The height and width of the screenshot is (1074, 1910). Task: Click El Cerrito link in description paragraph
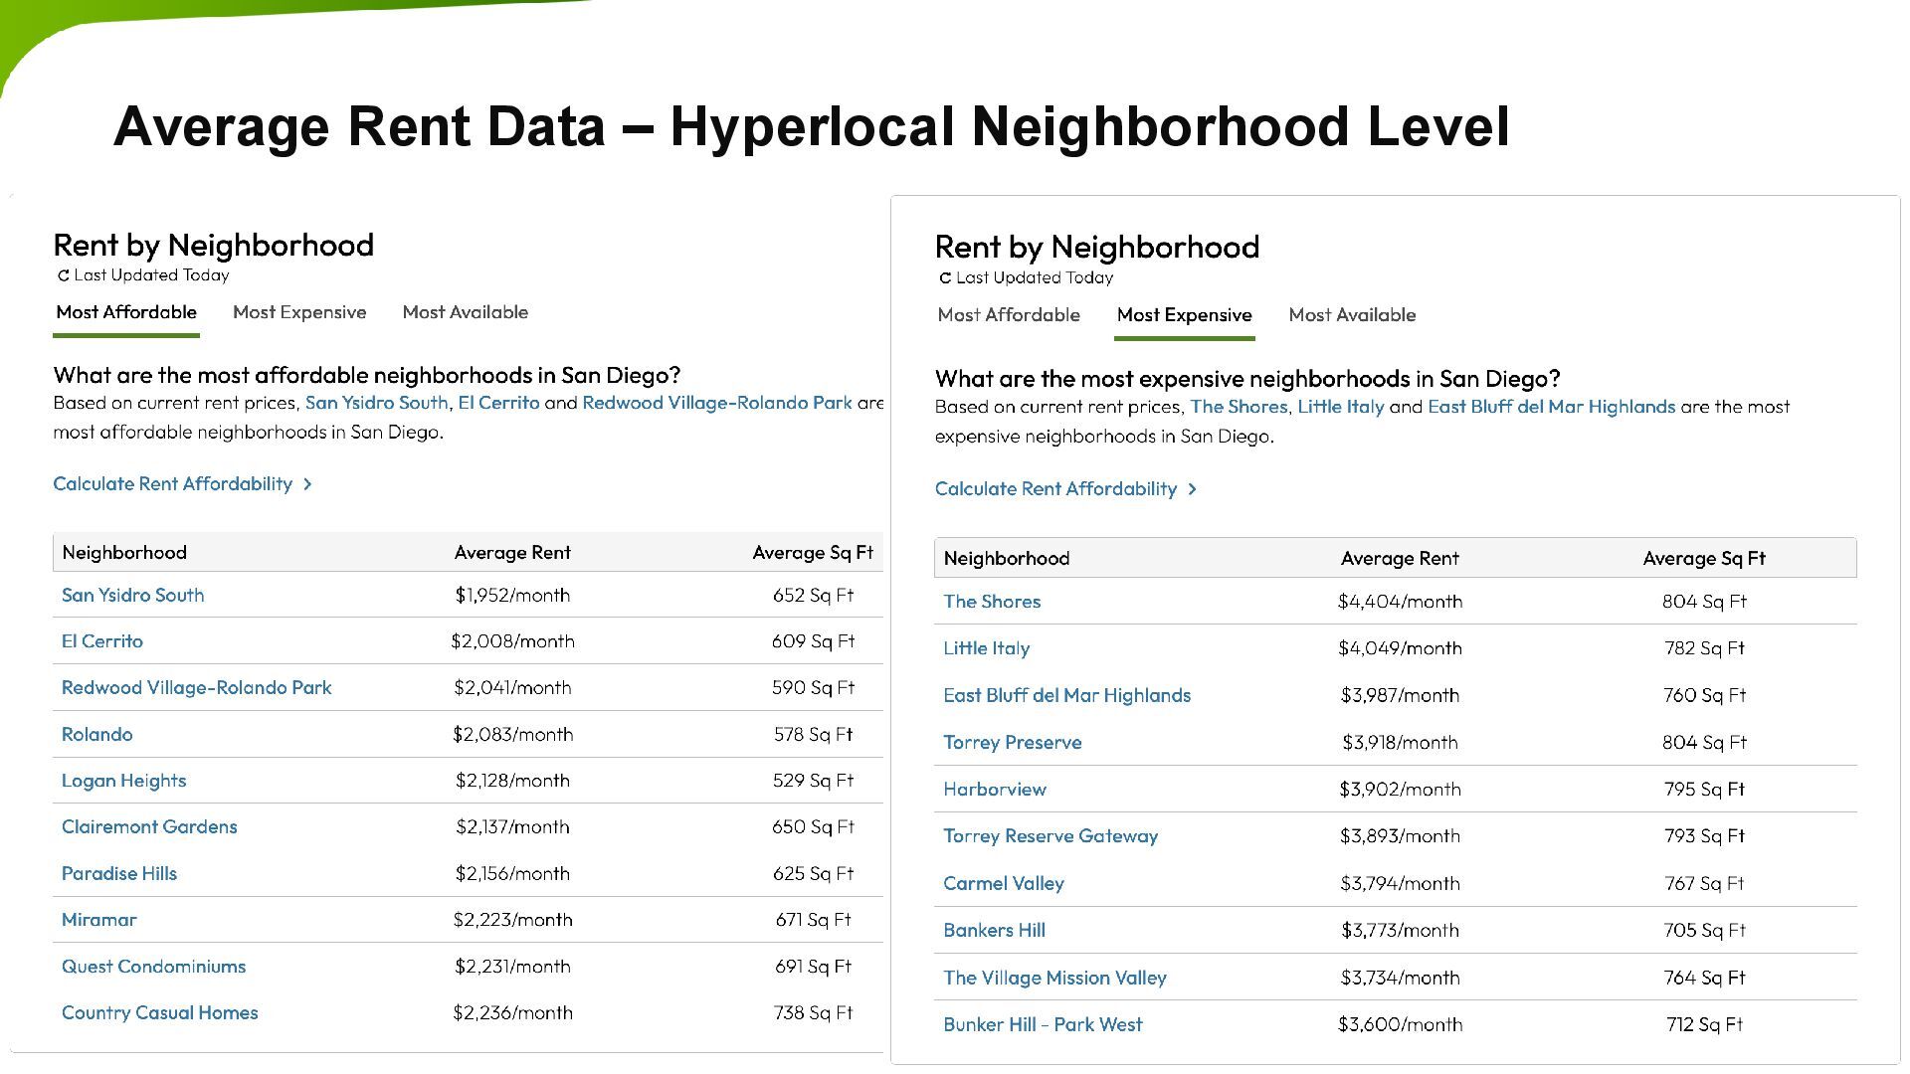pyautogui.click(x=498, y=403)
